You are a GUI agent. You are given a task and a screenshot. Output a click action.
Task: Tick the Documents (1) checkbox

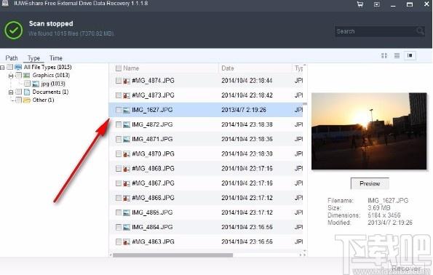pyautogui.click(x=18, y=92)
